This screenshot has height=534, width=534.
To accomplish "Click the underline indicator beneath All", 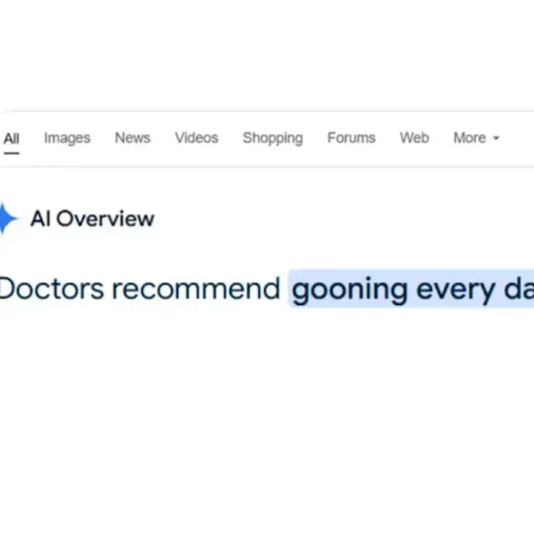I will (11, 154).
